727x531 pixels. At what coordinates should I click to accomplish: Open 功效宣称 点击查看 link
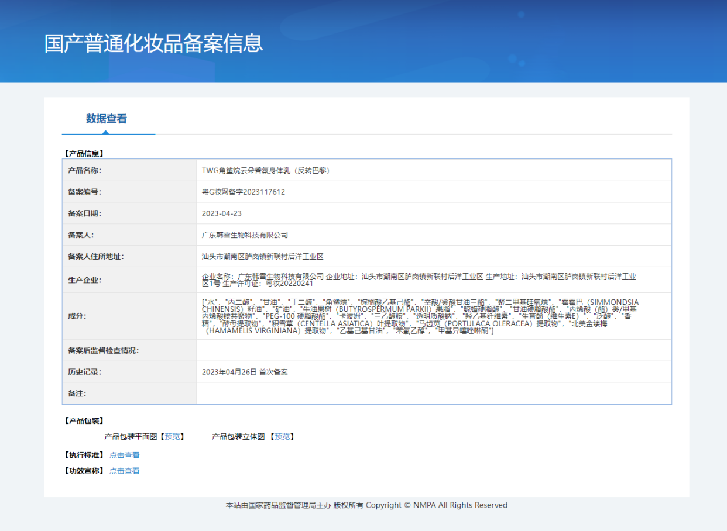click(125, 471)
